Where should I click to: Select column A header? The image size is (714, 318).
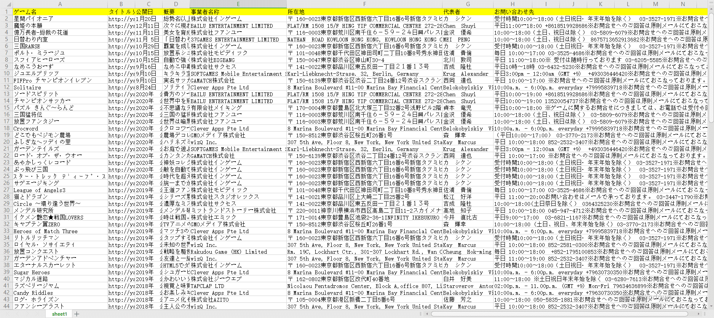pyautogui.click(x=60, y=4)
